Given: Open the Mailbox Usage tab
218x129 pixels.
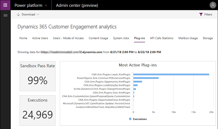Looking at the screenshot, I should pos(188,38).
